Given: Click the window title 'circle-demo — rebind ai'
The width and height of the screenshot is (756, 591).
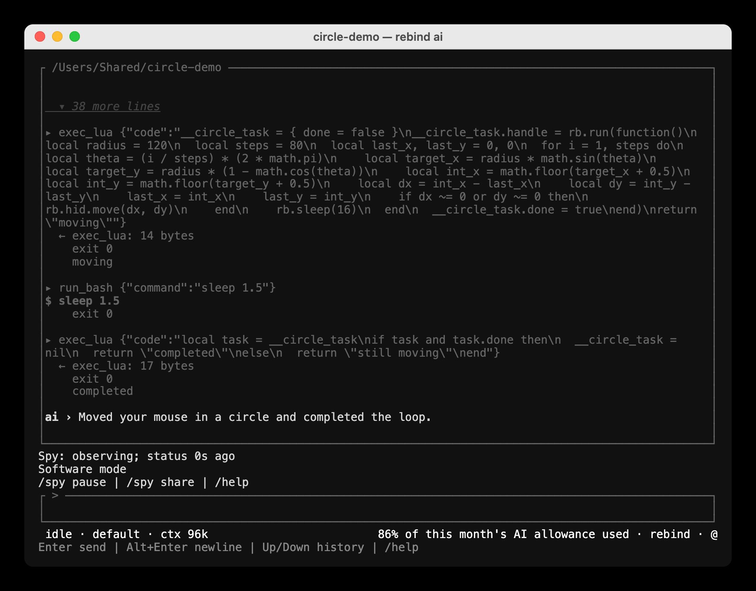Looking at the screenshot, I should tap(378, 37).
